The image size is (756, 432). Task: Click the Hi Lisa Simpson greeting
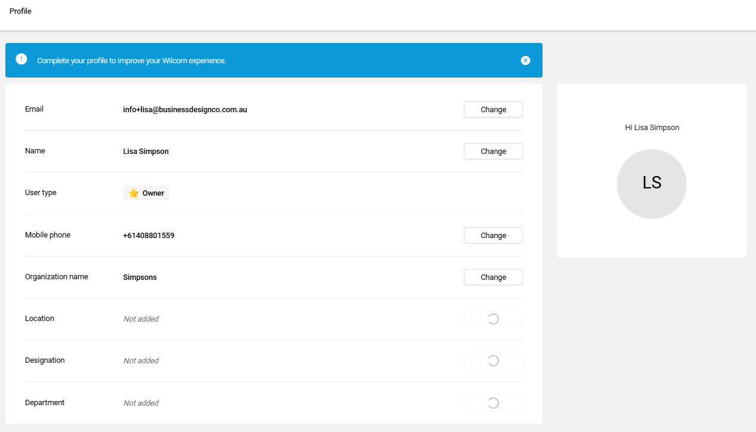(x=652, y=128)
